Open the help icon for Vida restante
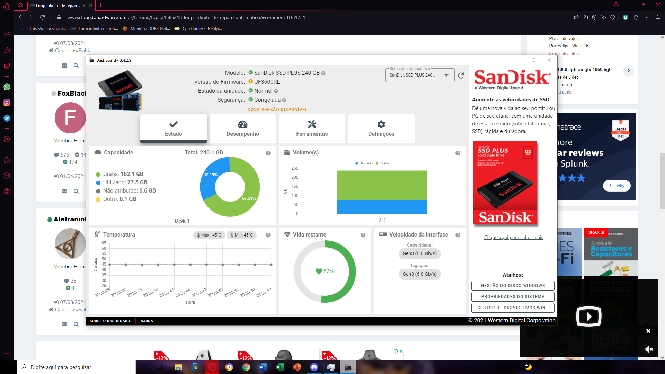This screenshot has width=665, height=374. (363, 235)
